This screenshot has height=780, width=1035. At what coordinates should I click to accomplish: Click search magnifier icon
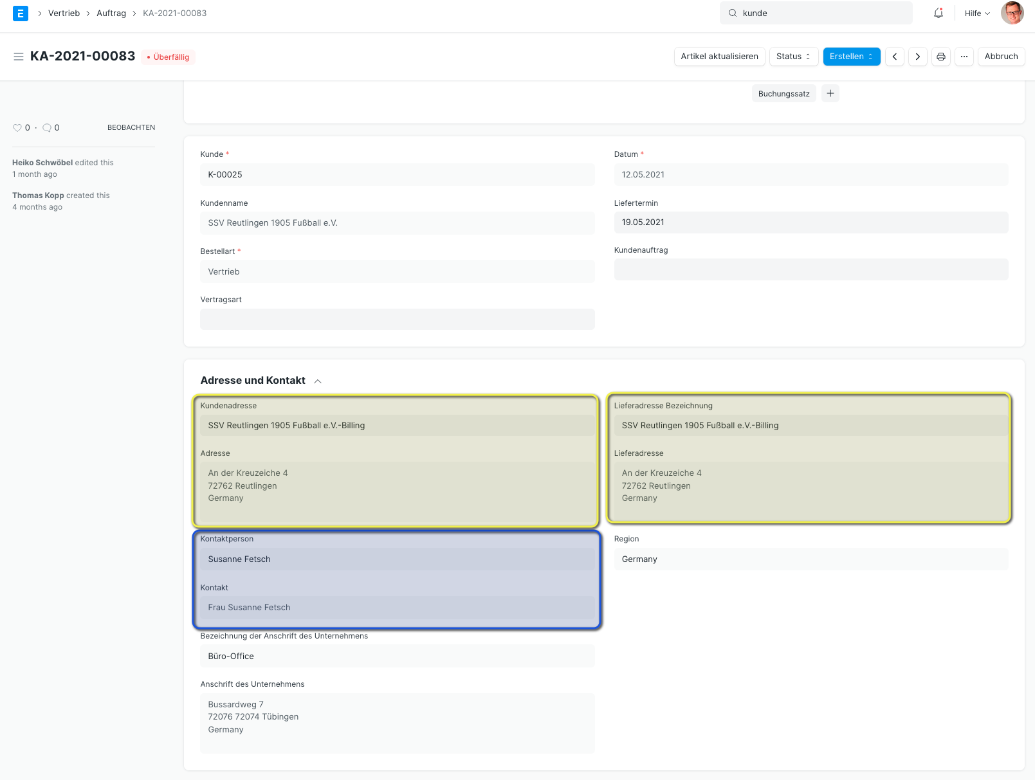pyautogui.click(x=733, y=13)
